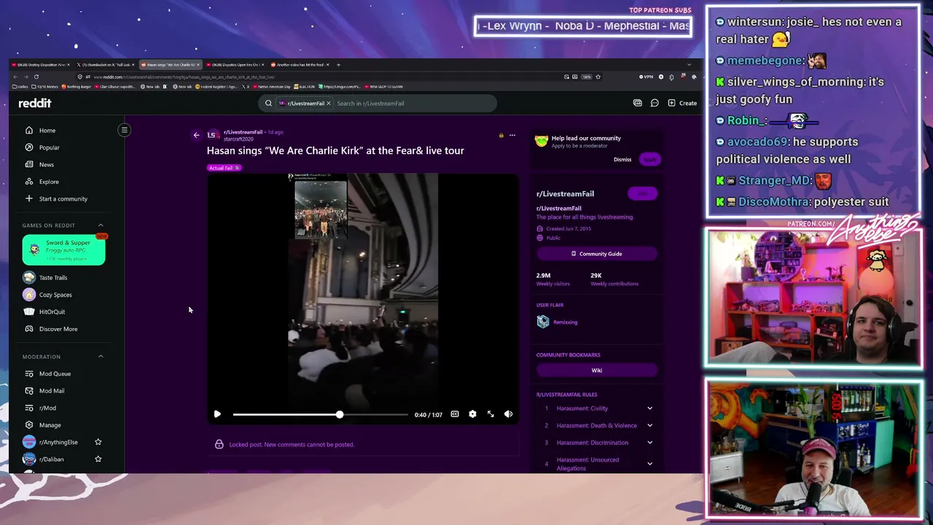Dismiss the moderator invitation
This screenshot has width=933, height=525.
tap(622, 160)
